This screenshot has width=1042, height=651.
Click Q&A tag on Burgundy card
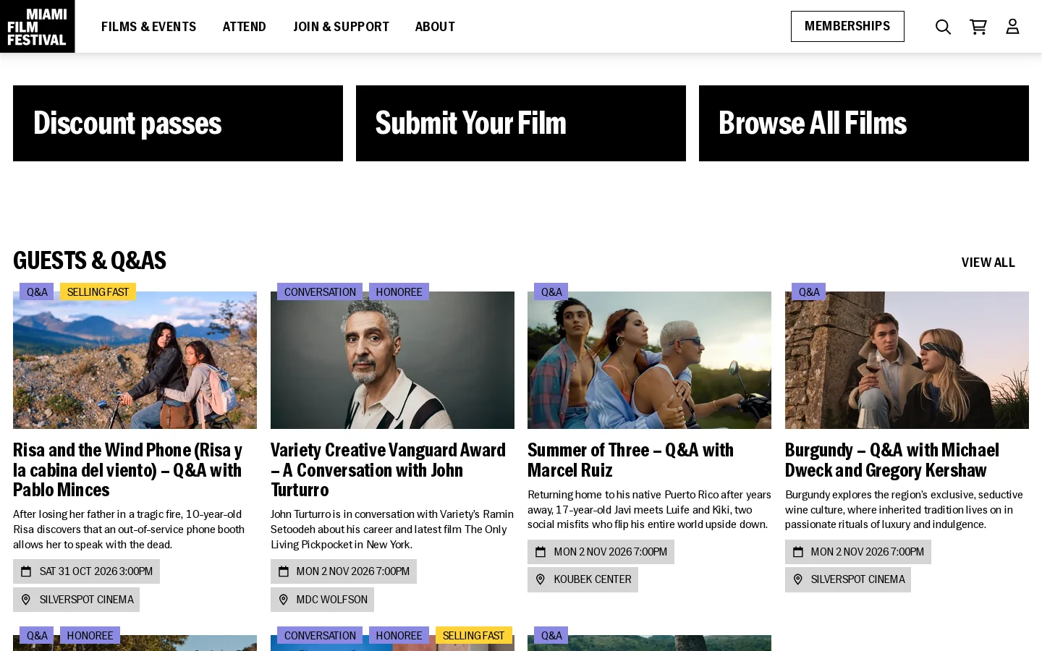809,292
